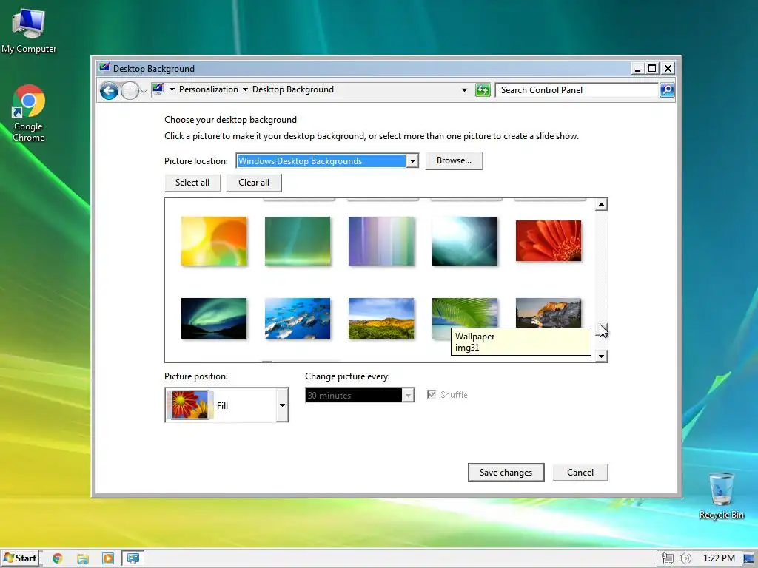Launch Chrome from the taskbar
The height and width of the screenshot is (568, 758).
(x=58, y=558)
